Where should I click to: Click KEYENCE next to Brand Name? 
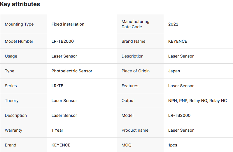pyautogui.click(x=178, y=41)
